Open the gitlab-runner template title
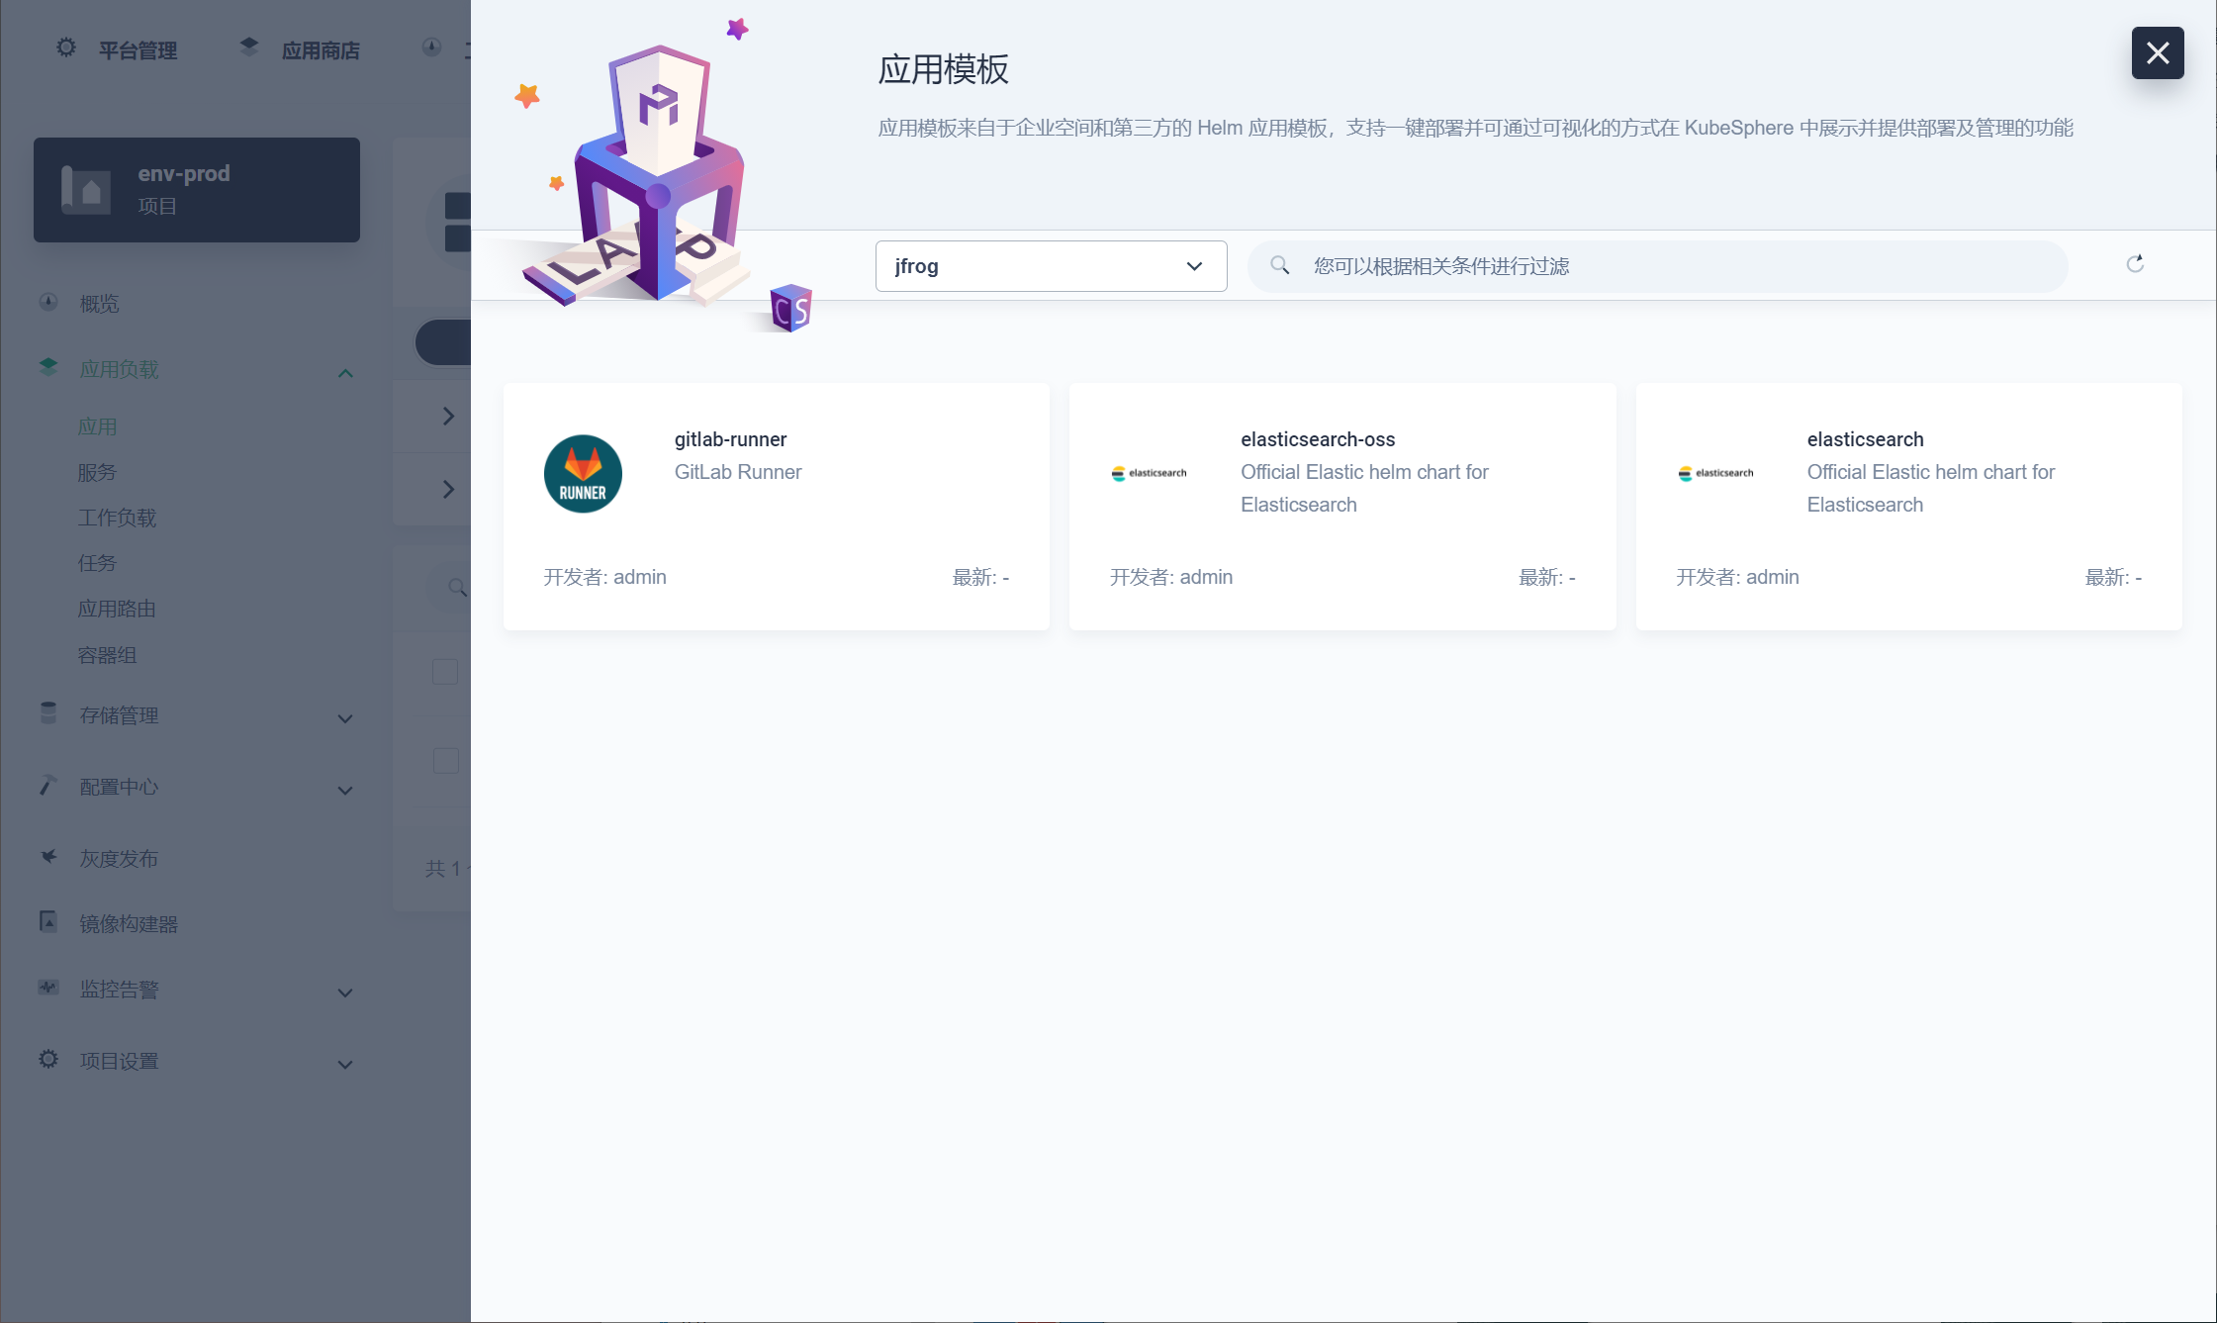Viewport: 2217px width, 1323px height. coord(730,439)
